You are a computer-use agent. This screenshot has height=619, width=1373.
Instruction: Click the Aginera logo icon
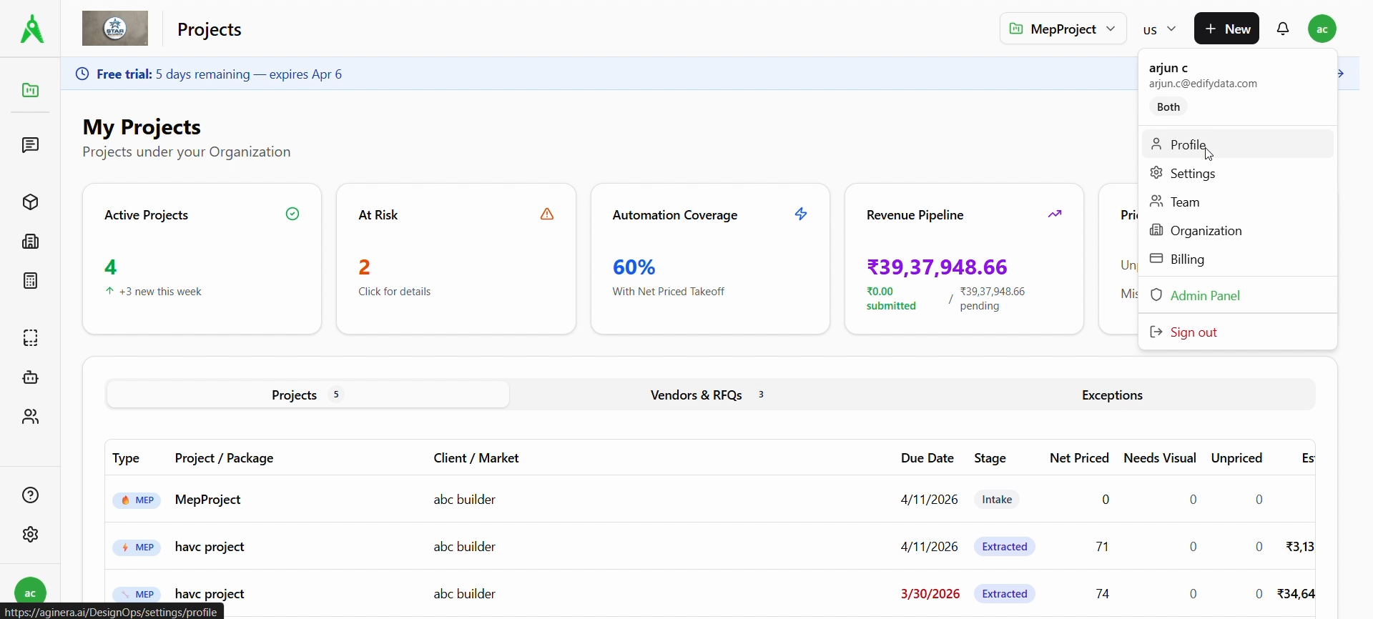coord(31,29)
